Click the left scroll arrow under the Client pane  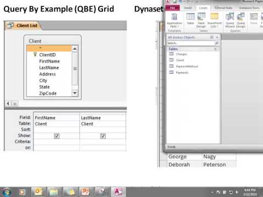(8, 103)
